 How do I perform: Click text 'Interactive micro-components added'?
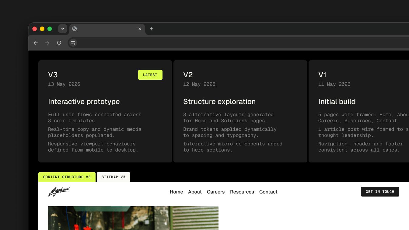click(233, 144)
